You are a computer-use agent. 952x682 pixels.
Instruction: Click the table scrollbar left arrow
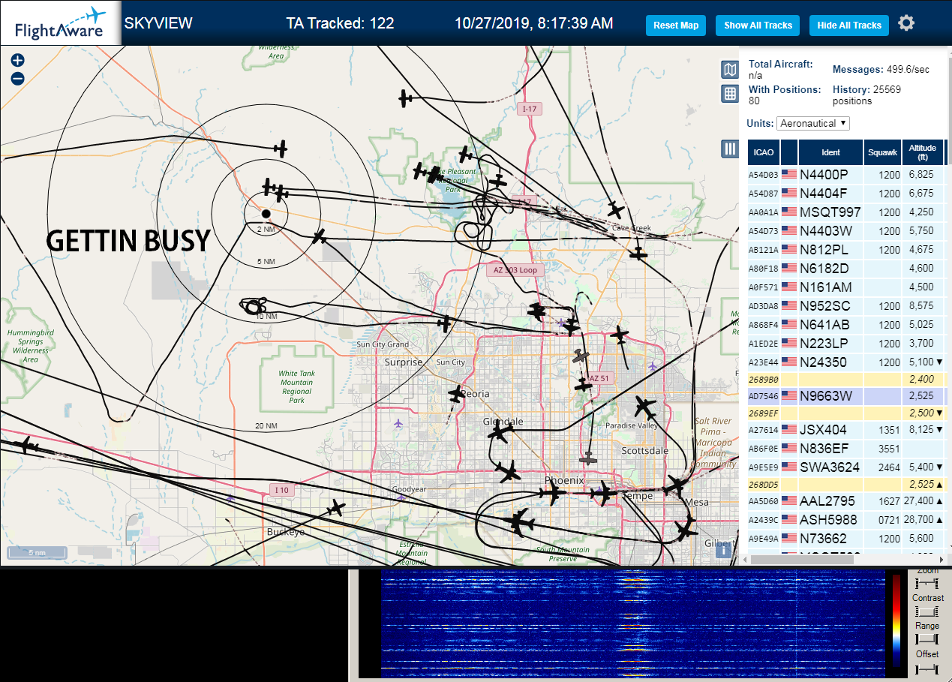pyautogui.click(x=744, y=559)
